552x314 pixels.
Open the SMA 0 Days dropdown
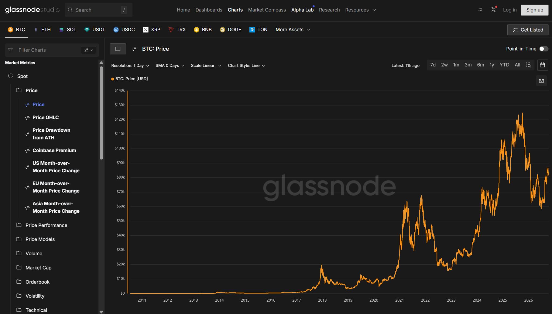point(170,65)
